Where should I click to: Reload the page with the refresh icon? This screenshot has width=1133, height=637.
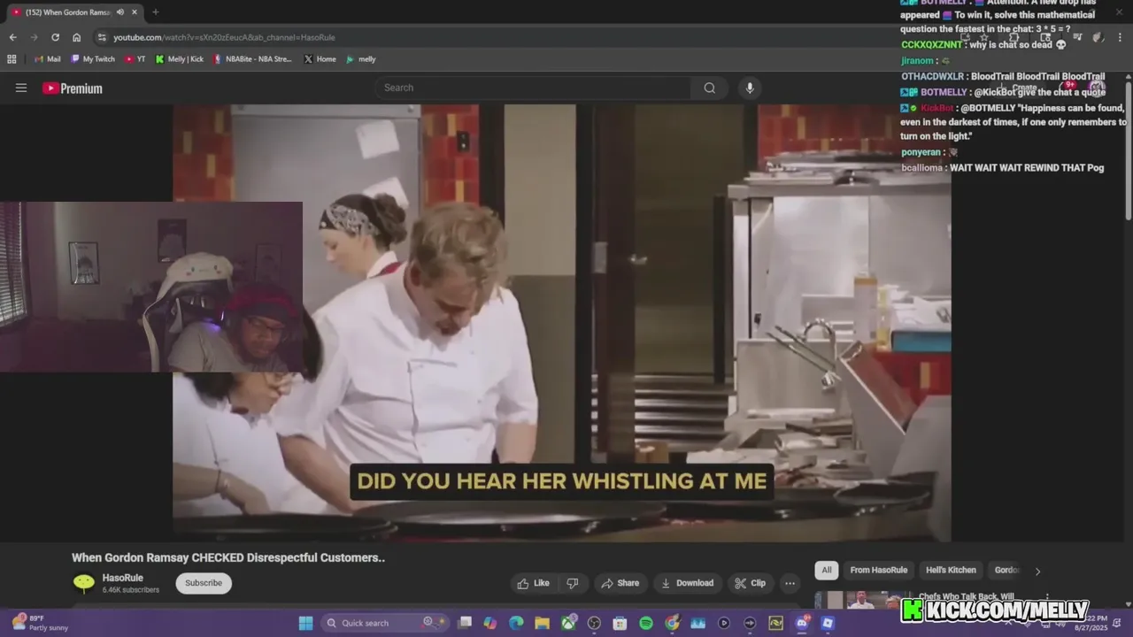point(55,37)
